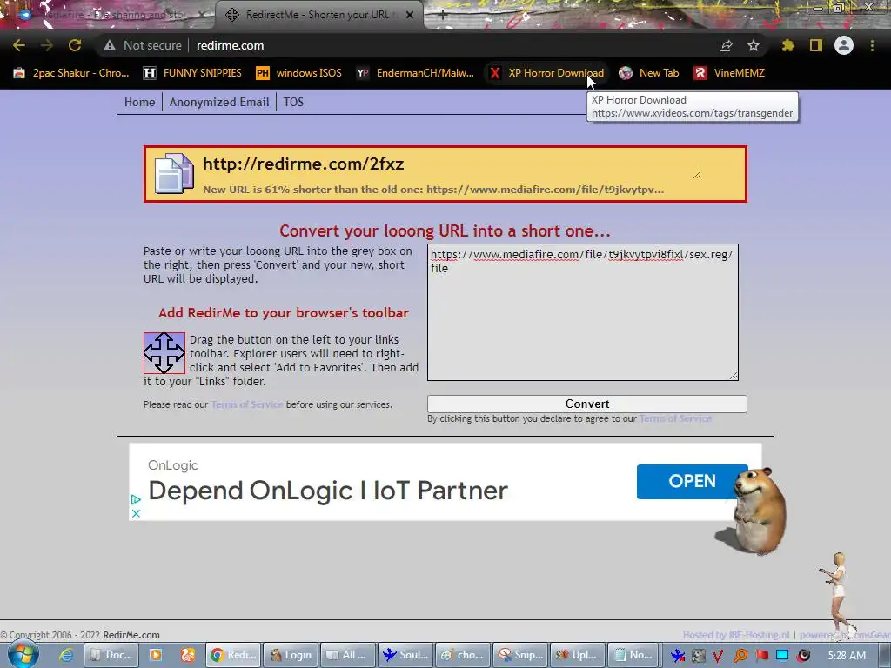Open a new browser tab with plus
891x668 pixels.
tap(442, 16)
